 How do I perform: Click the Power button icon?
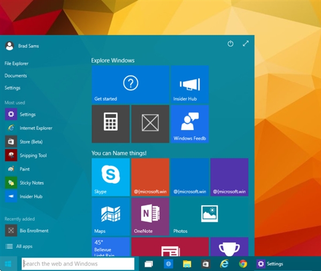click(231, 44)
